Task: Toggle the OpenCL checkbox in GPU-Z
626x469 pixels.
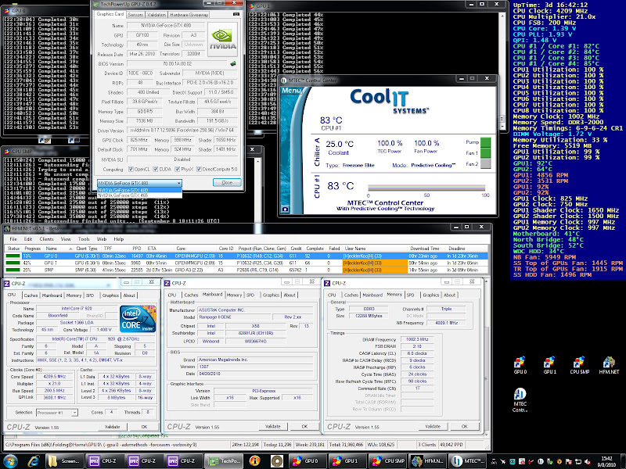Action: pos(131,169)
